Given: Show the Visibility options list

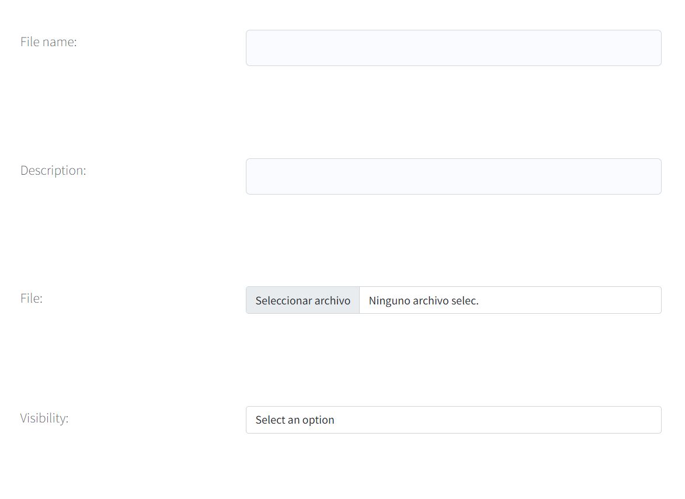Looking at the screenshot, I should 453,420.
